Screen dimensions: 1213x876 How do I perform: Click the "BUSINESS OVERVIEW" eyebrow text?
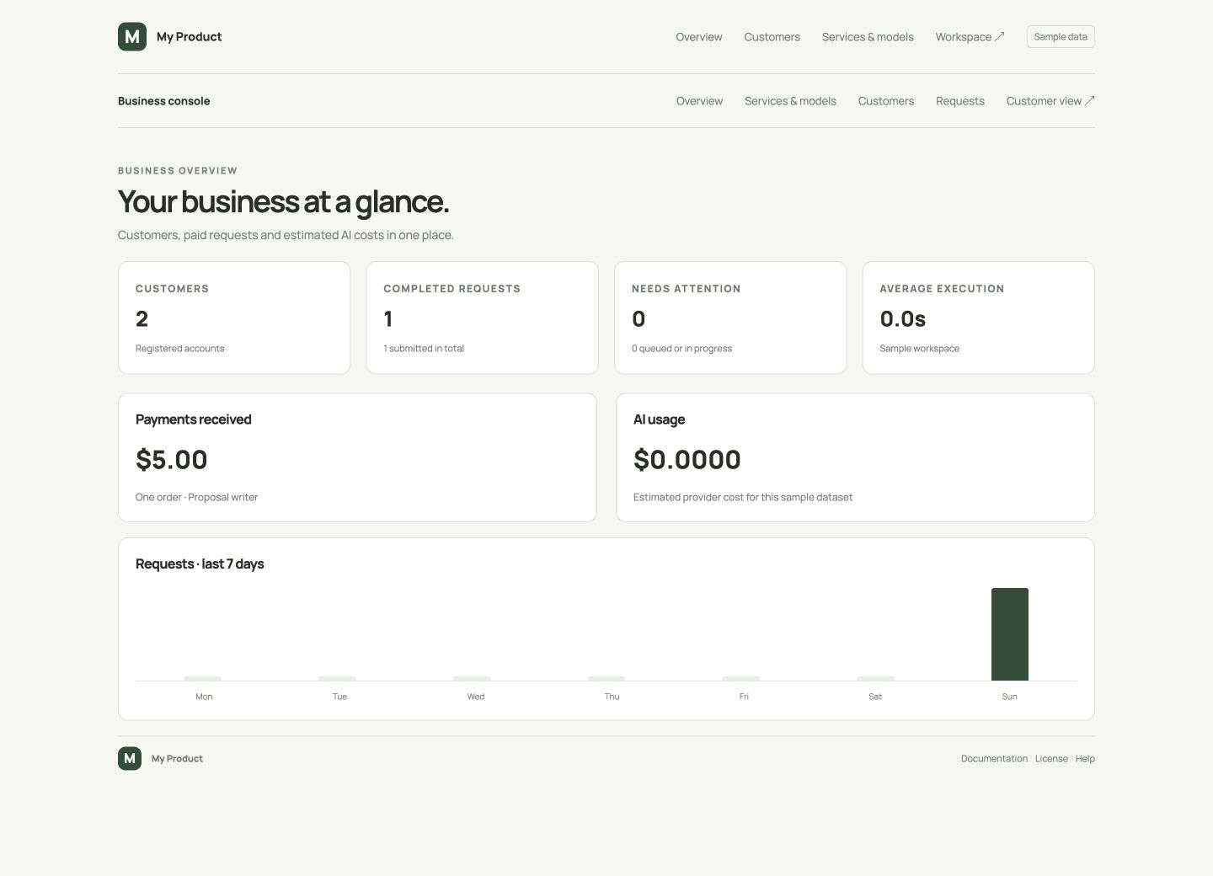tap(178, 171)
